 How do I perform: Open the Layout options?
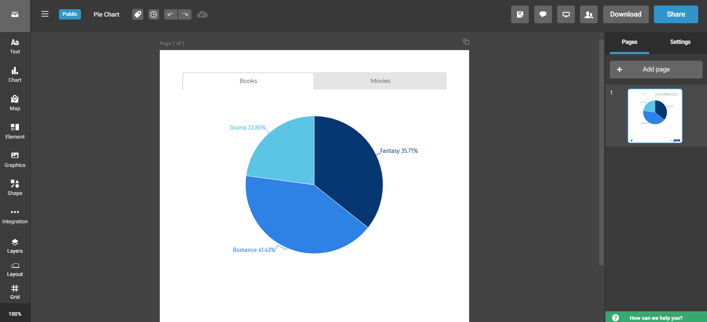15,270
